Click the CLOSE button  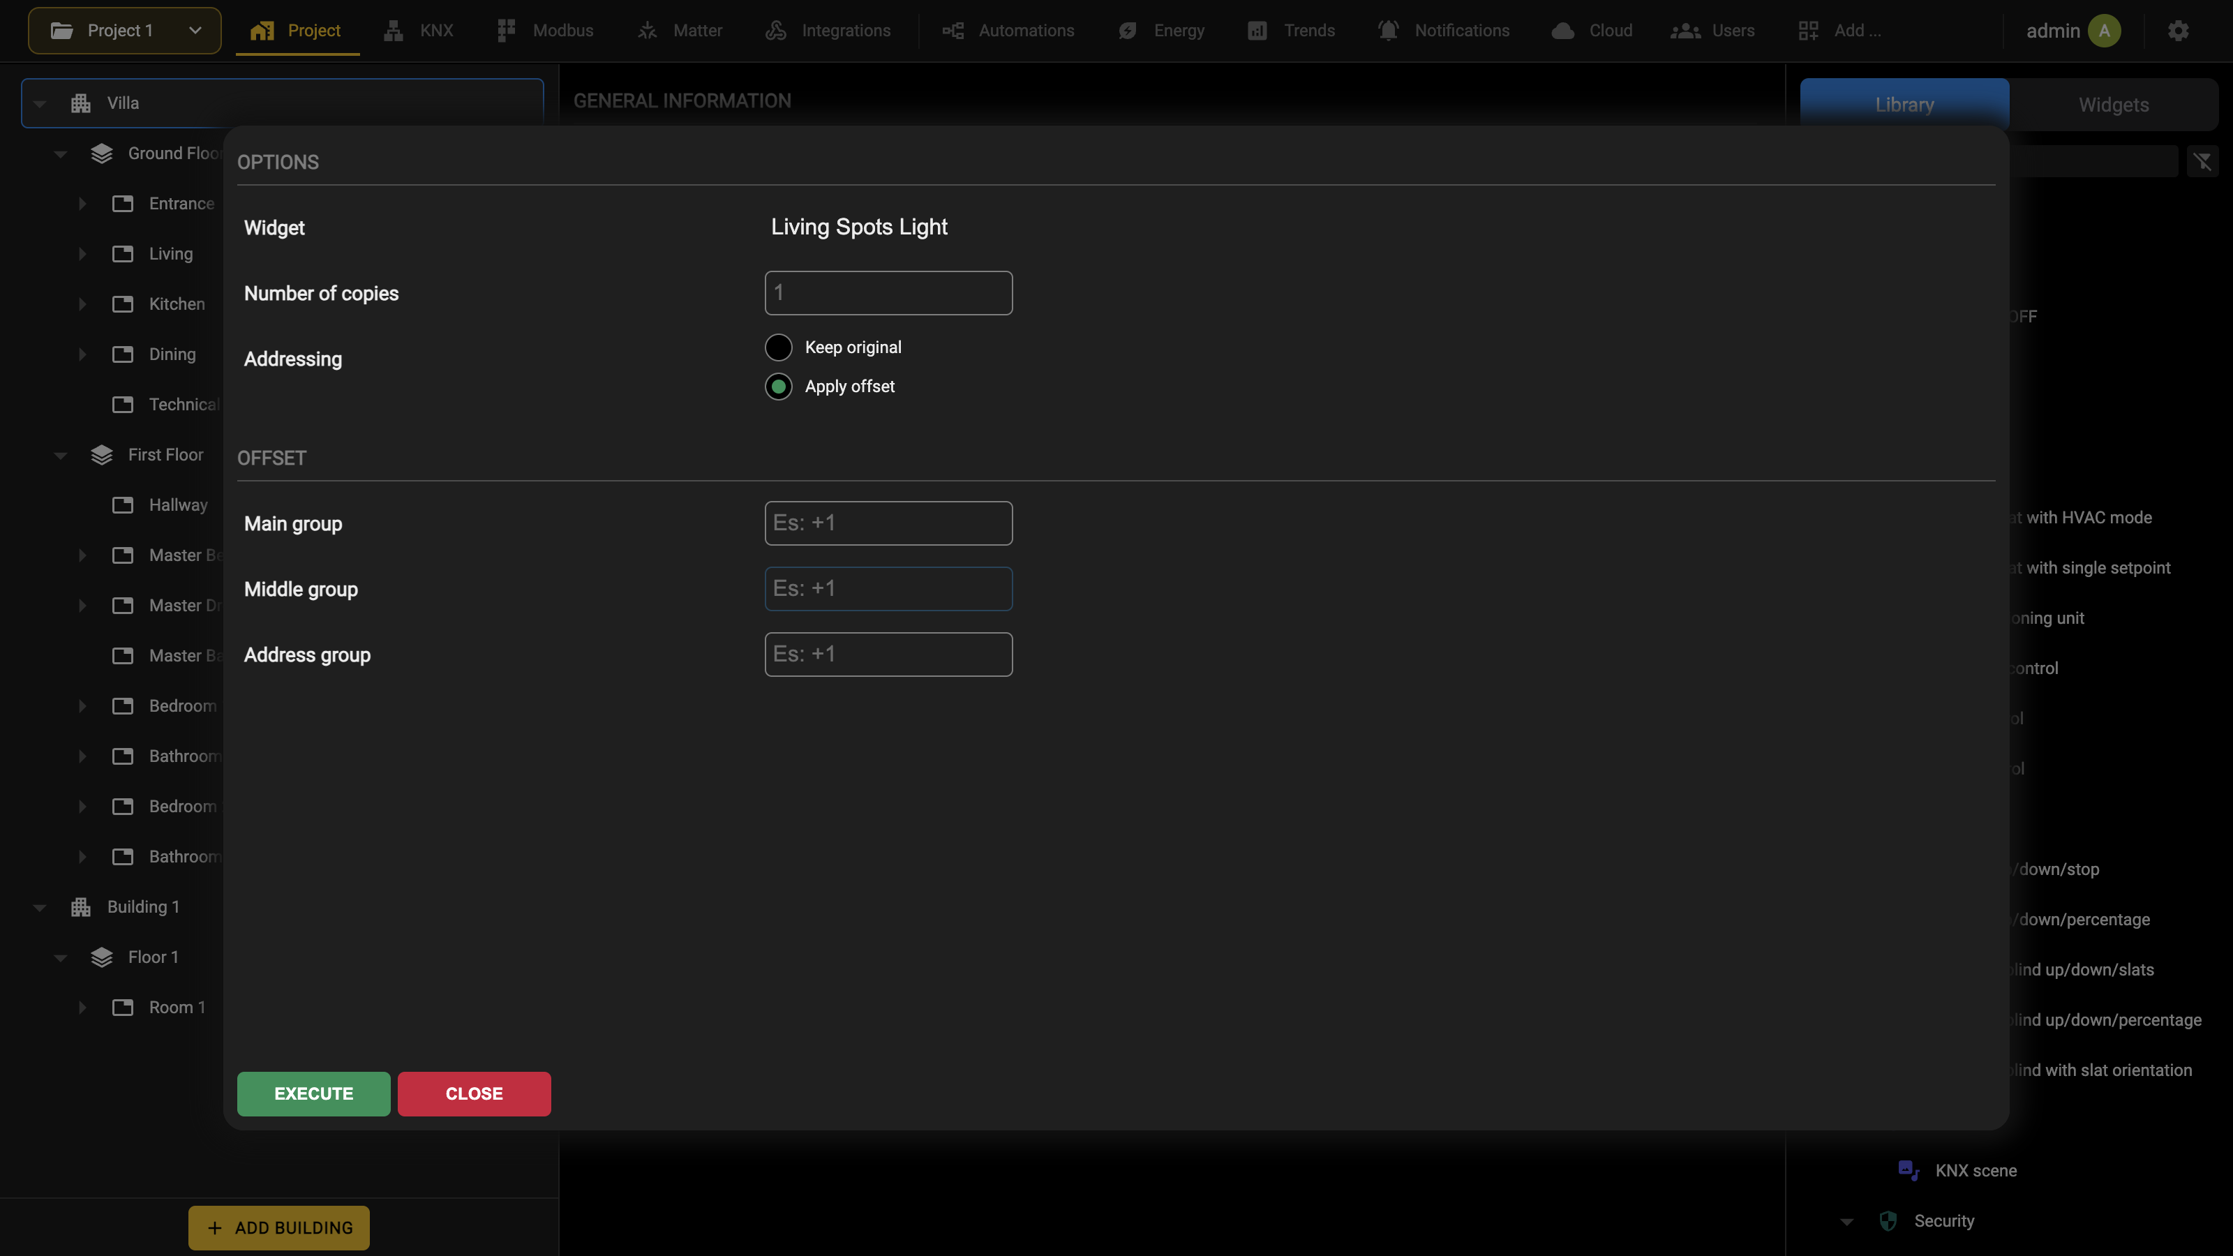(475, 1094)
